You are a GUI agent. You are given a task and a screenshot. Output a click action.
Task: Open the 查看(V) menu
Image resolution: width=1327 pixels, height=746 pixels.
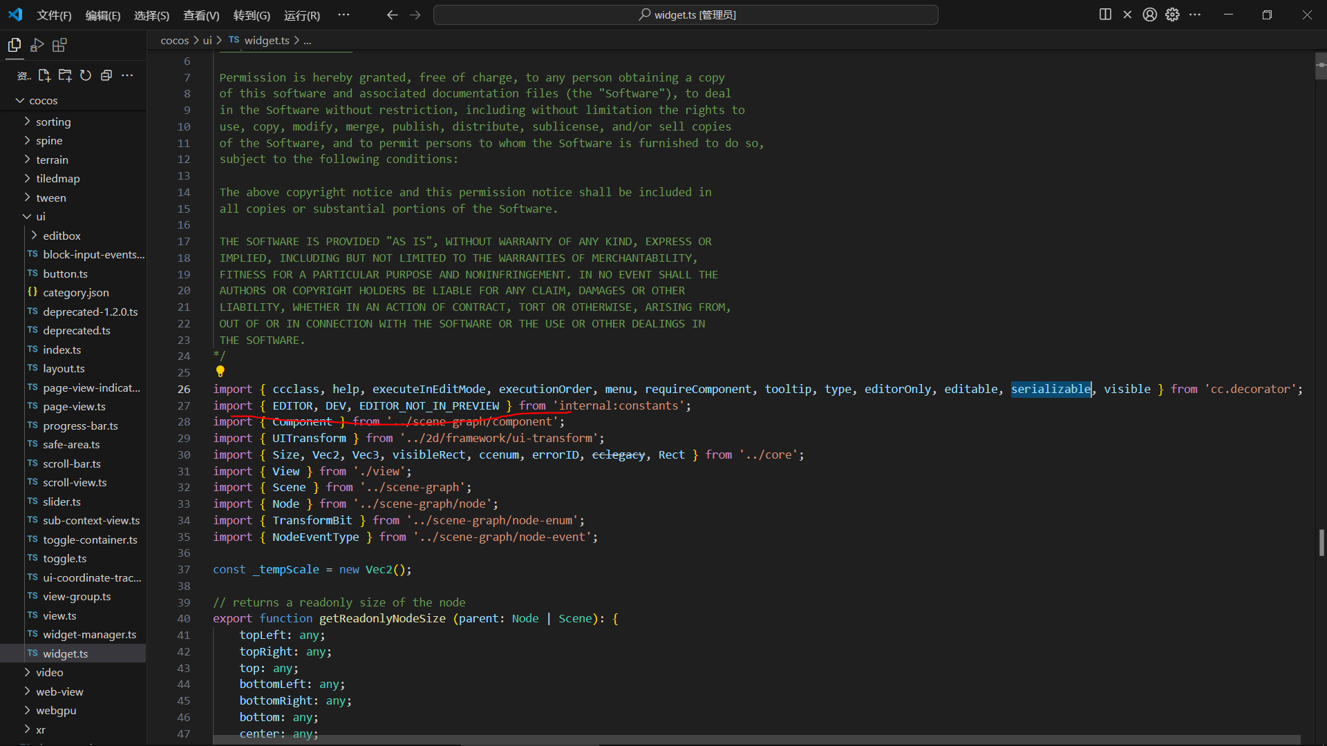201,15
